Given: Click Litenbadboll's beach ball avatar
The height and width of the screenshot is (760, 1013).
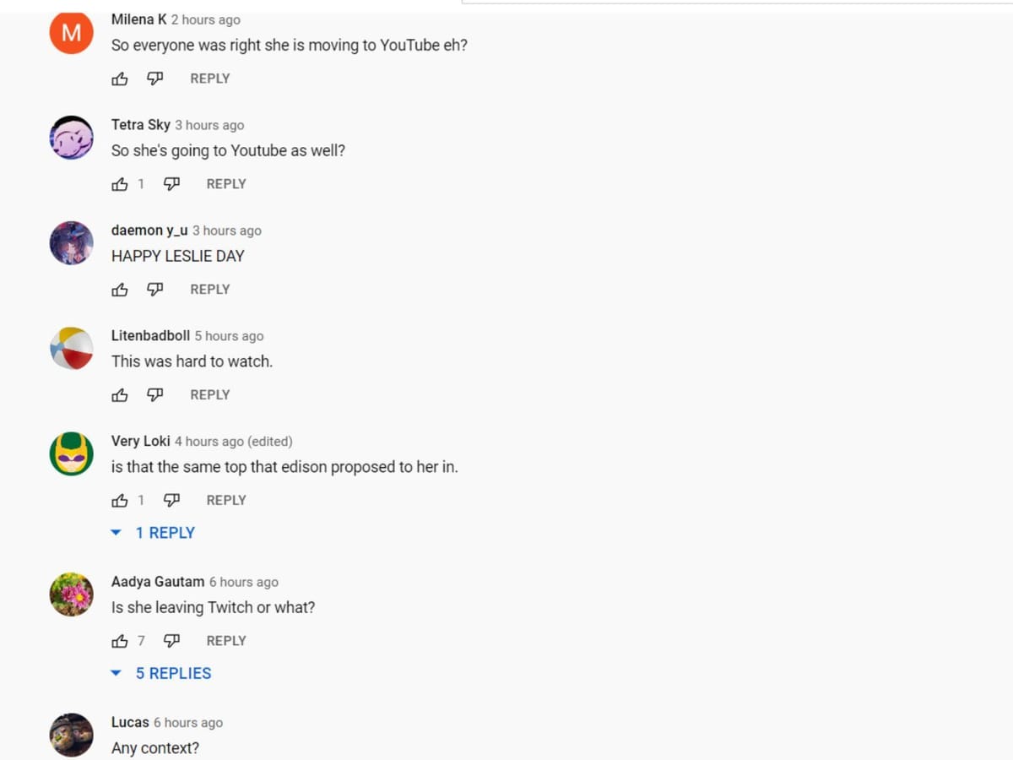Looking at the screenshot, I should tap(72, 348).
